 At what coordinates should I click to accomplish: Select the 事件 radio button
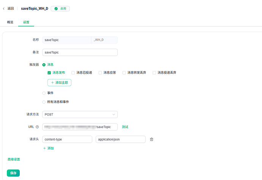pyautogui.click(x=44, y=93)
